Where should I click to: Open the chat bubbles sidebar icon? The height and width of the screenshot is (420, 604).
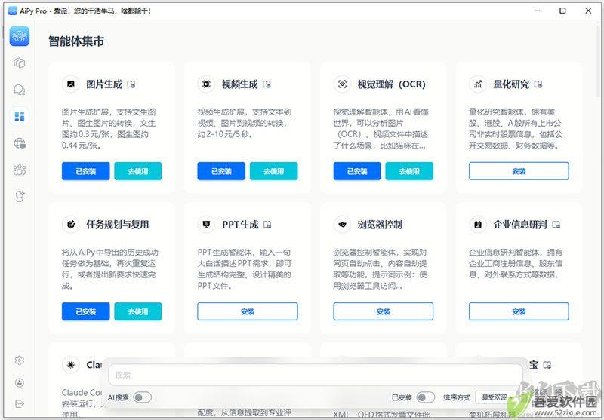(x=20, y=90)
